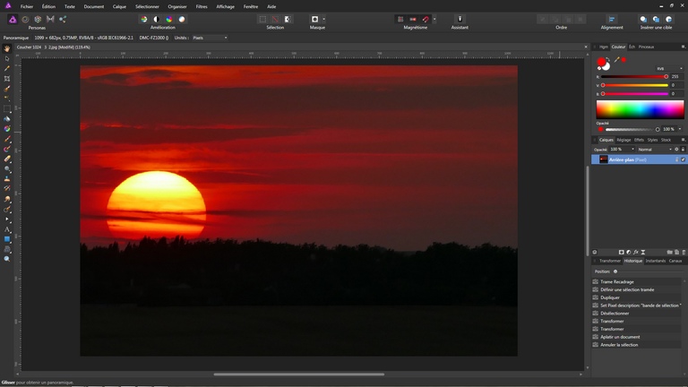
Task: Open the Calques panel options menu
Action: (x=684, y=140)
